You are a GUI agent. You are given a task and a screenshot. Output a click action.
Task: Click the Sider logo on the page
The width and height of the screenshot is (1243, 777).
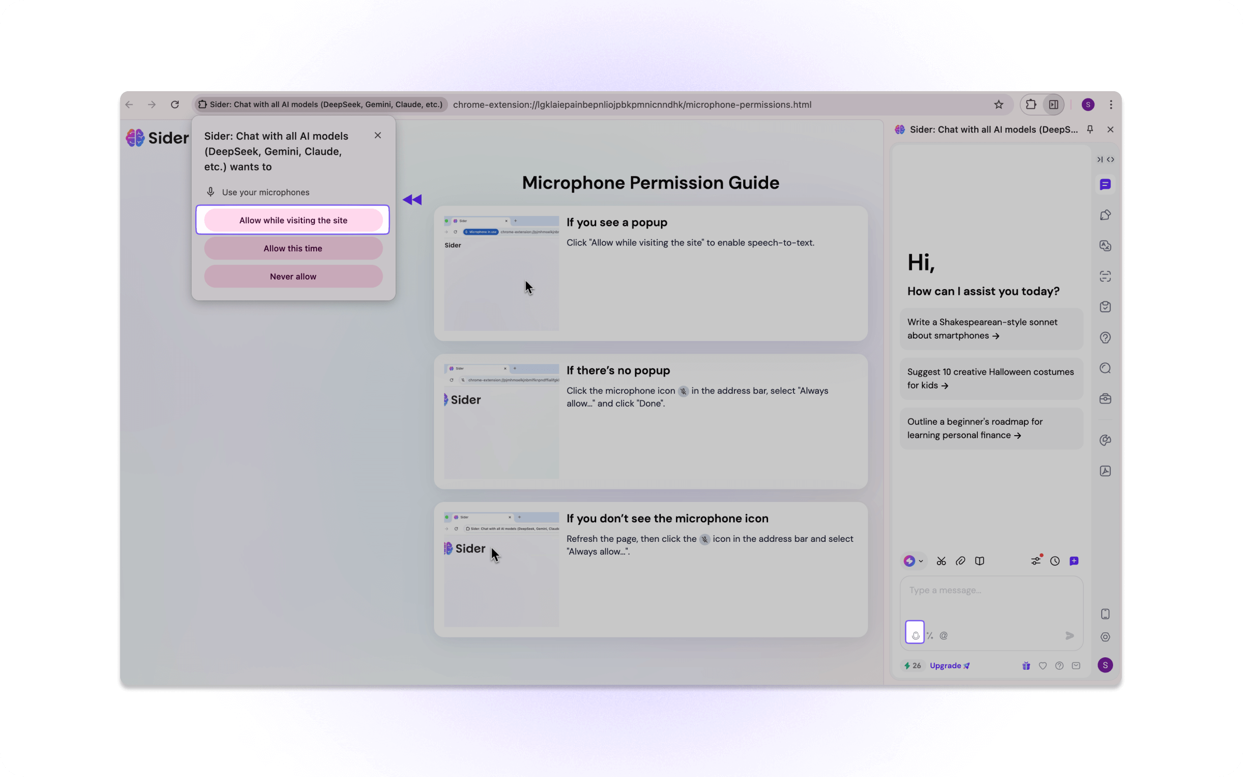157,138
